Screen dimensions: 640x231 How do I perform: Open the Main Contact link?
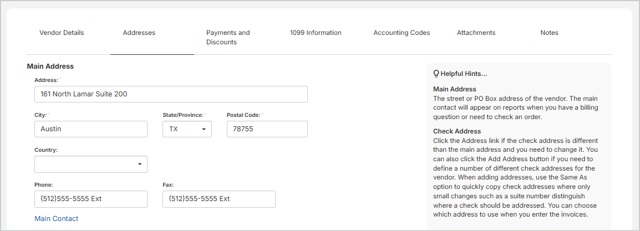57,219
